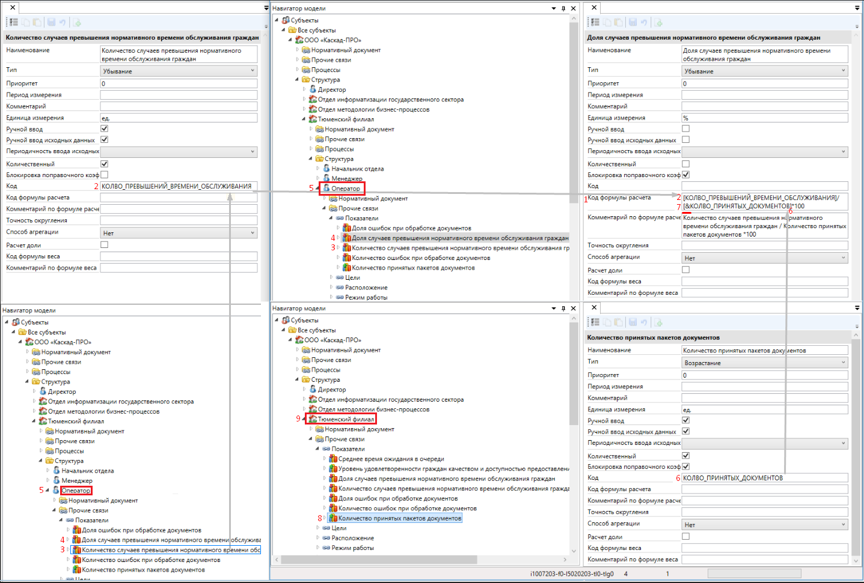Click undo icon in 'Доля случаев превышения' panel toolbar
Screen dimensions: 864x583
point(643,22)
